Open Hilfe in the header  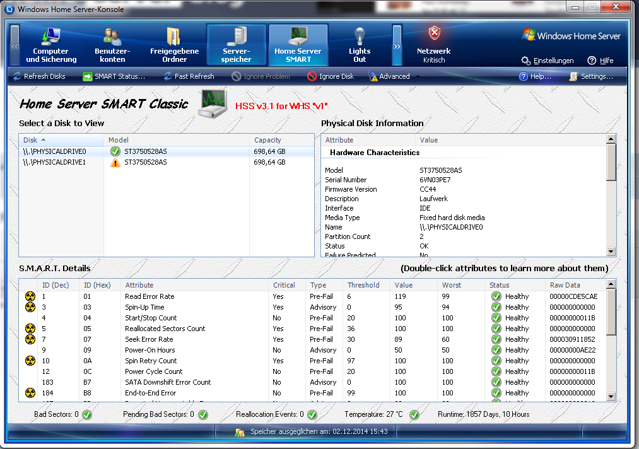(x=601, y=61)
